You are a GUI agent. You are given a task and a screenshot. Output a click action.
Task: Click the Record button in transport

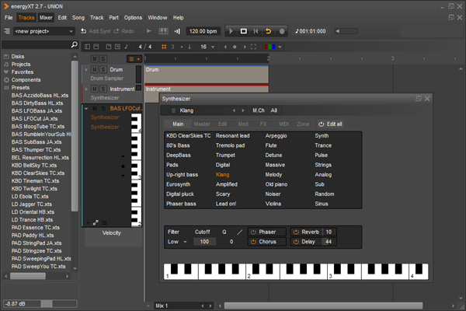[281, 31]
